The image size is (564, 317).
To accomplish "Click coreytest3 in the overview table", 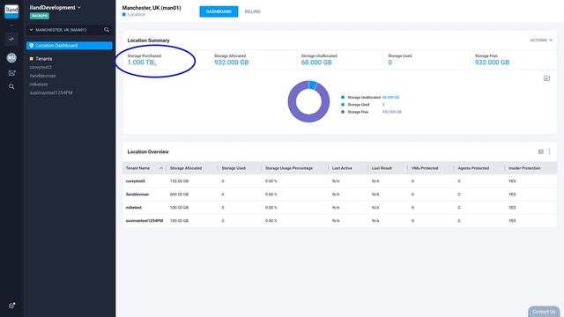I will click(x=135, y=181).
